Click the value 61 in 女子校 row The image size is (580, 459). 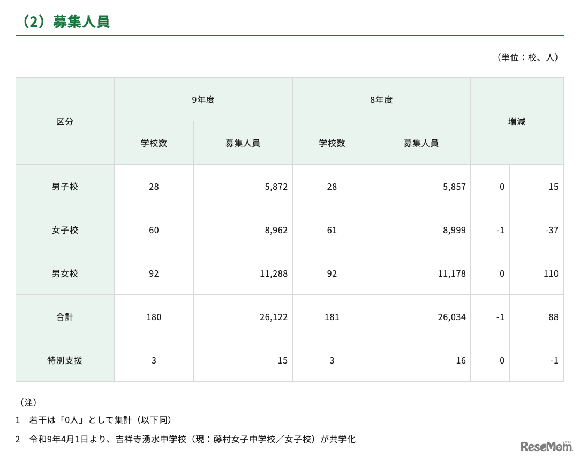click(x=332, y=230)
